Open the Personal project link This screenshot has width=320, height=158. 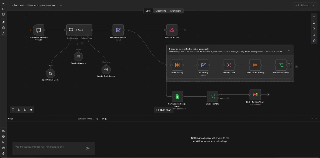pyautogui.click(x=17, y=6)
